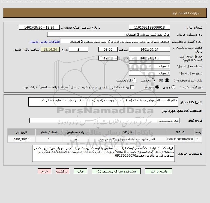This screenshot has width=210, height=203.
Task: Select the خدمت radio button
Action: 153,80
